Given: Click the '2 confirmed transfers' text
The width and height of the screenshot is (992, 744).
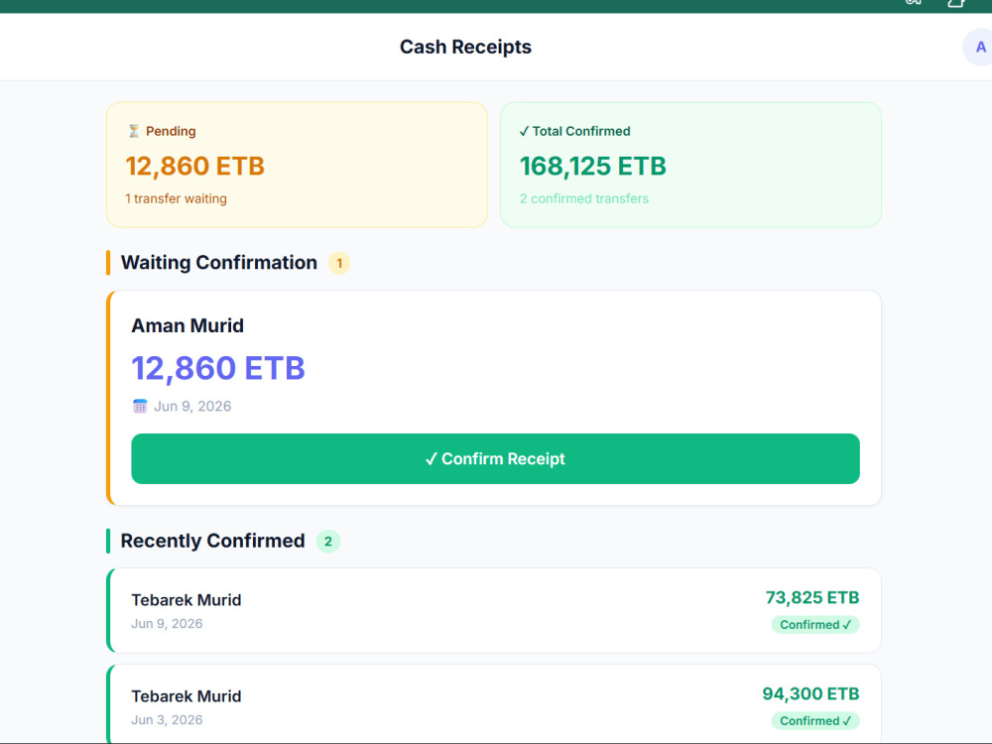Looking at the screenshot, I should coord(584,198).
